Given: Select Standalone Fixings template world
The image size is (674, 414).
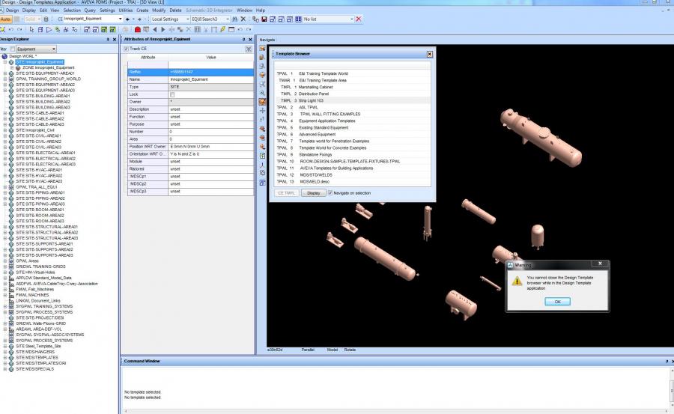Looking at the screenshot, I should point(352,155).
